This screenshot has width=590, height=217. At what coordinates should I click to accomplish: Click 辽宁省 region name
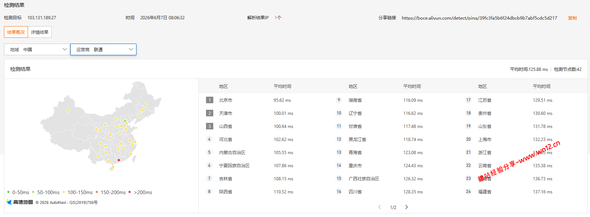point(355,113)
